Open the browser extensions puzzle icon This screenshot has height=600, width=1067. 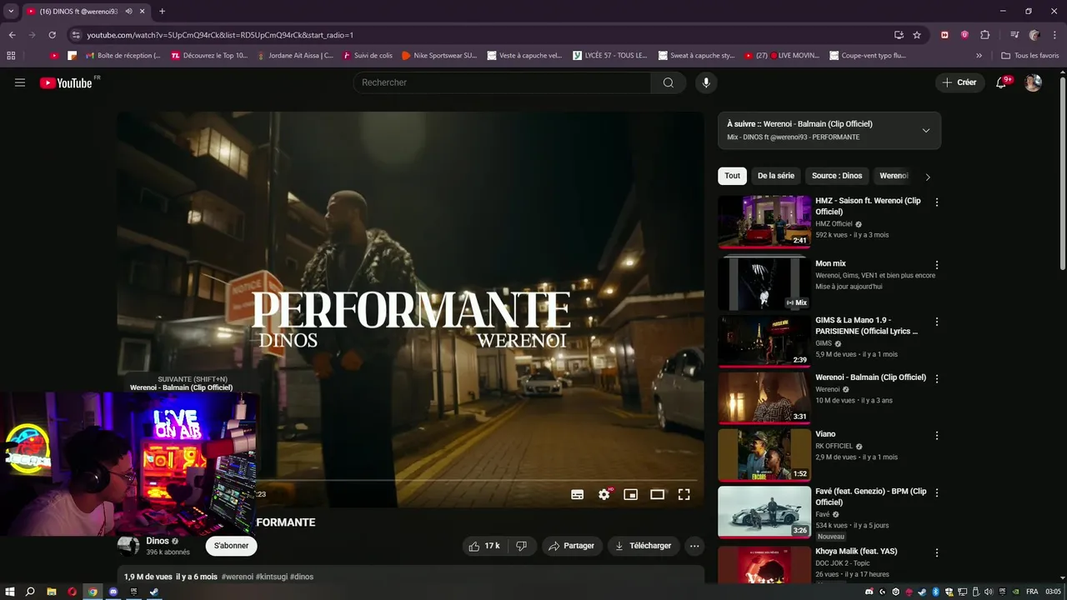(984, 35)
